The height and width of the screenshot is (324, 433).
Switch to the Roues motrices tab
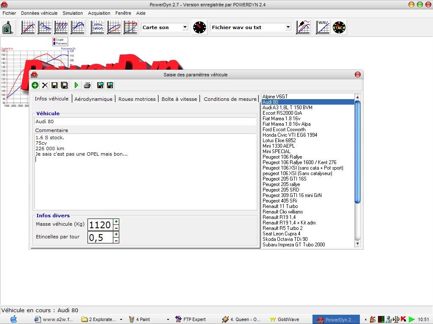(x=137, y=99)
